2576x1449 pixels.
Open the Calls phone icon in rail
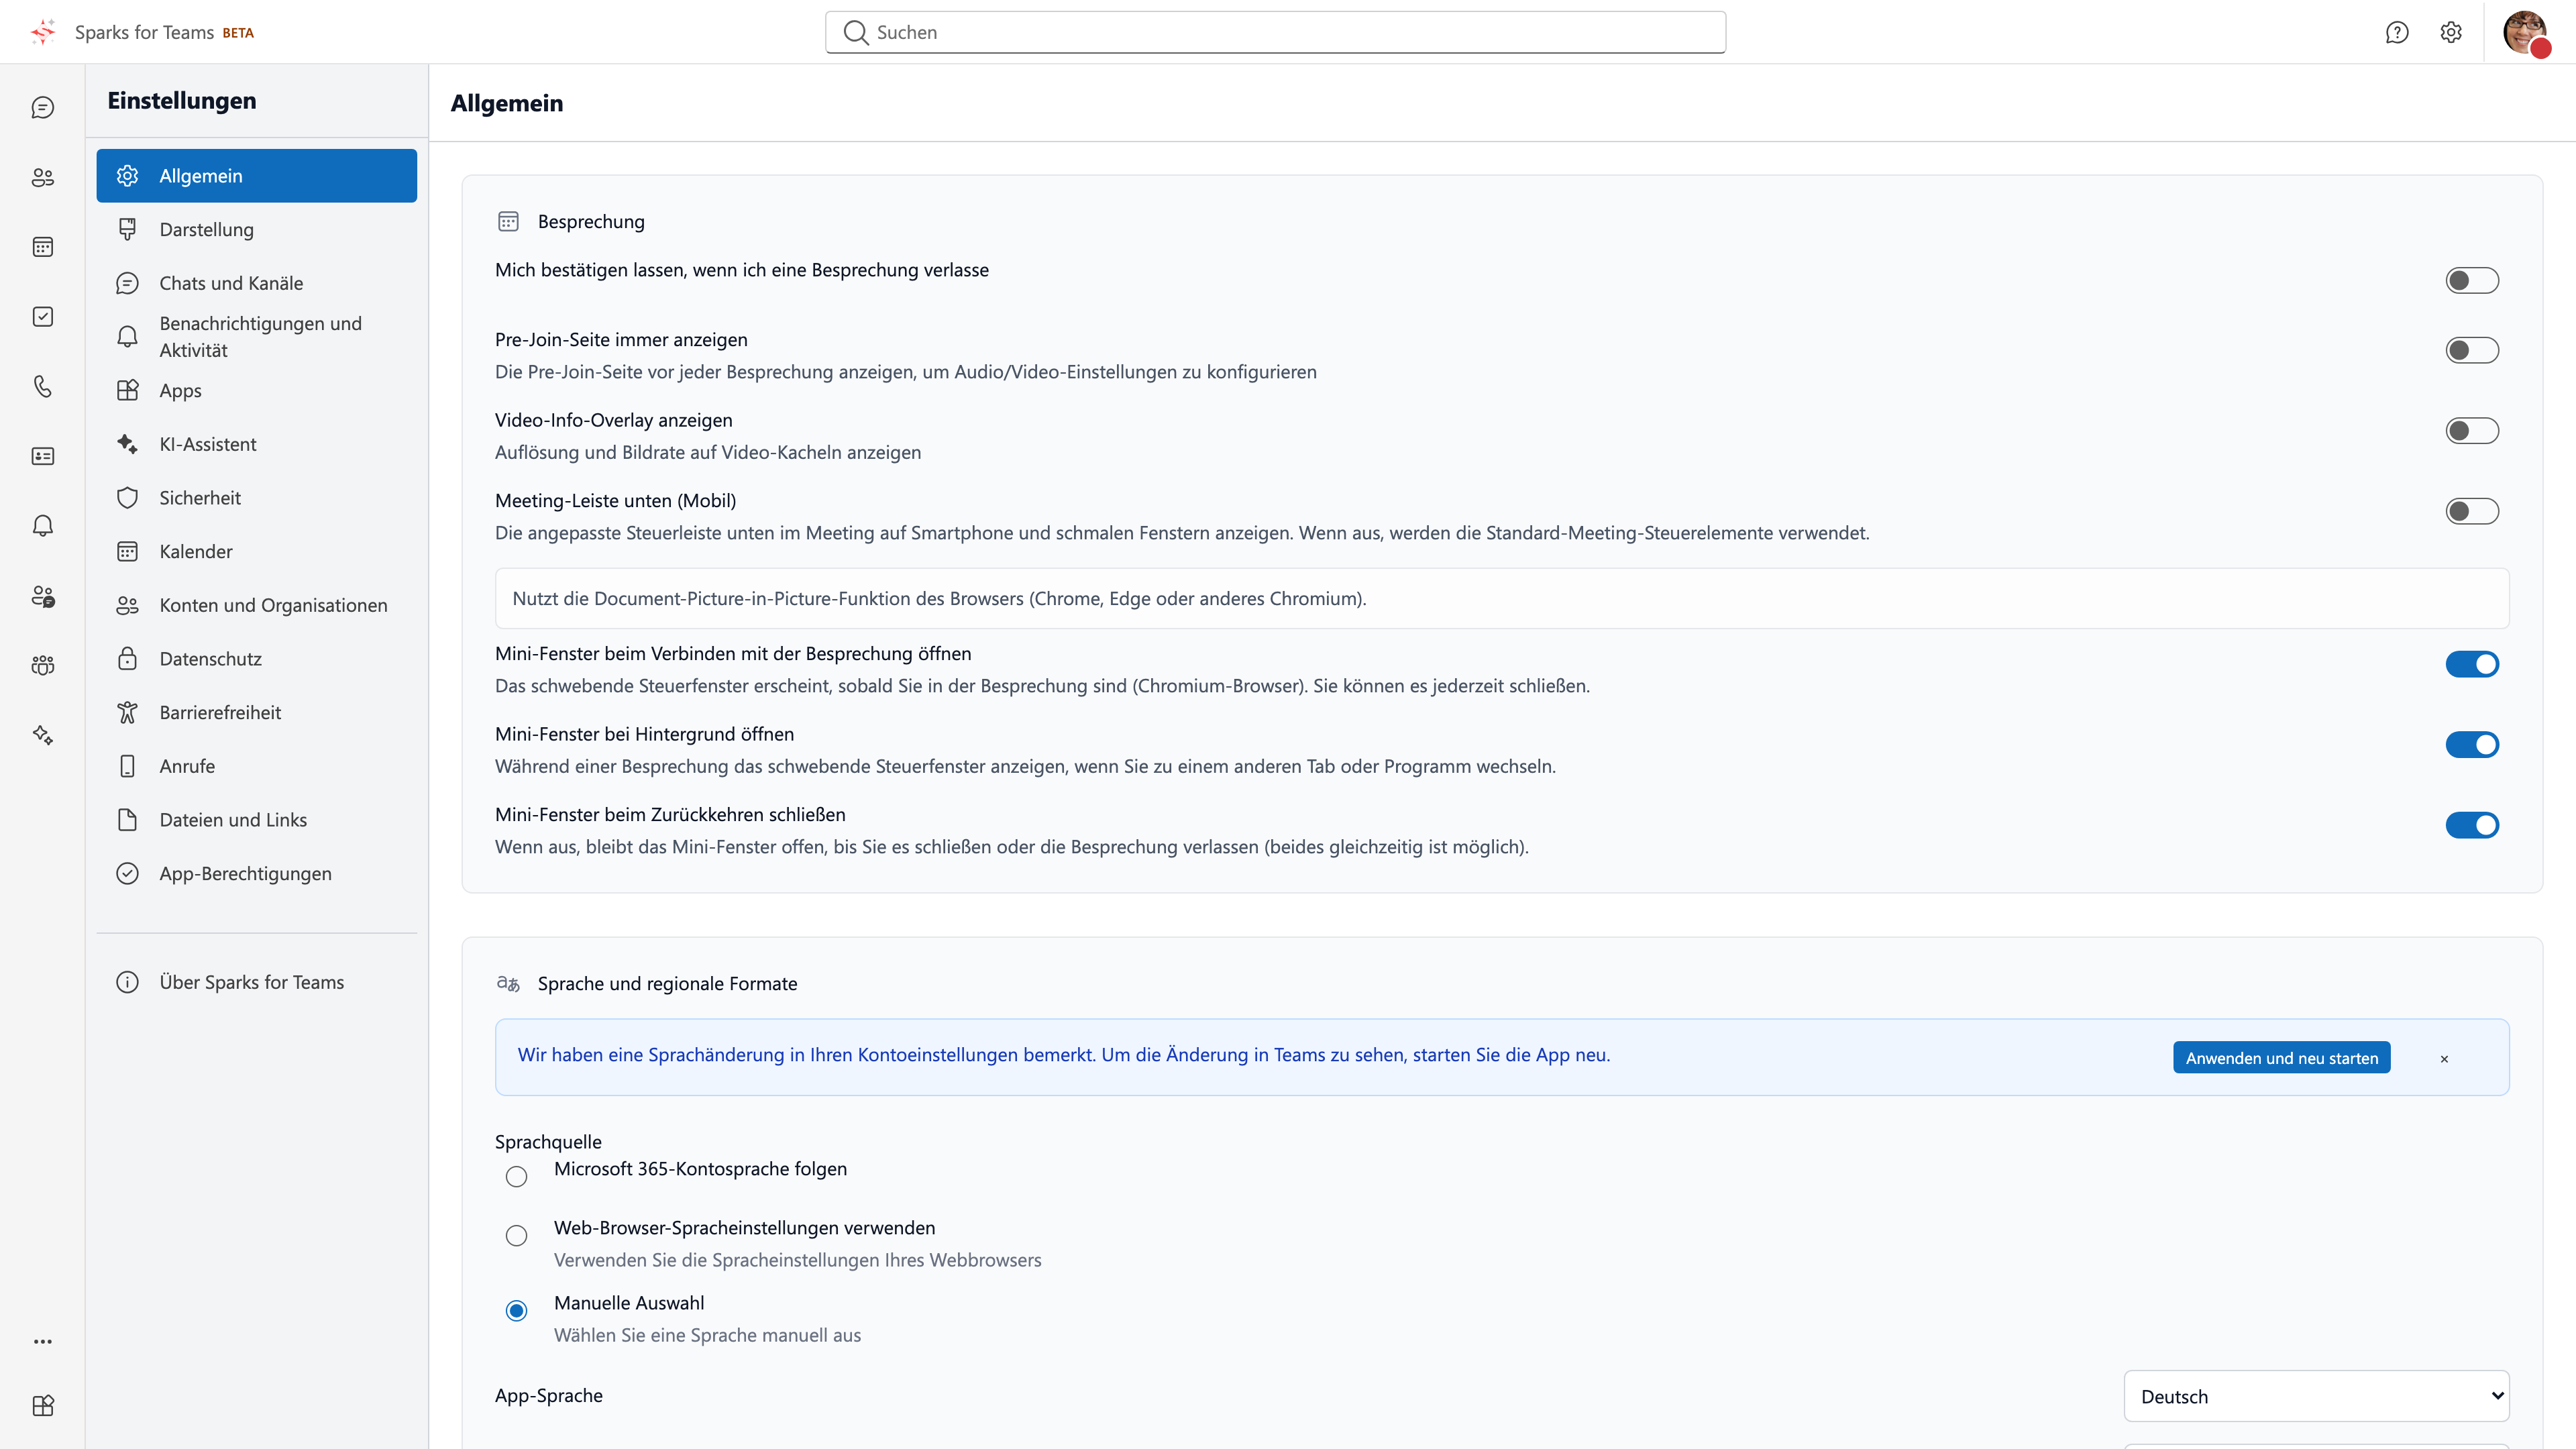tap(42, 386)
